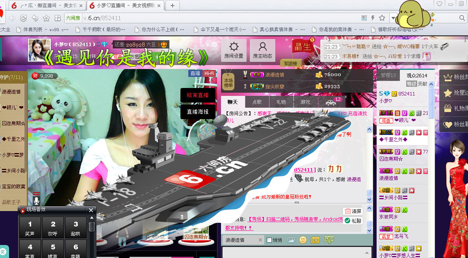Open the address bar dropdown arrow
This screenshot has width=468, height=258.
tap(393, 18)
